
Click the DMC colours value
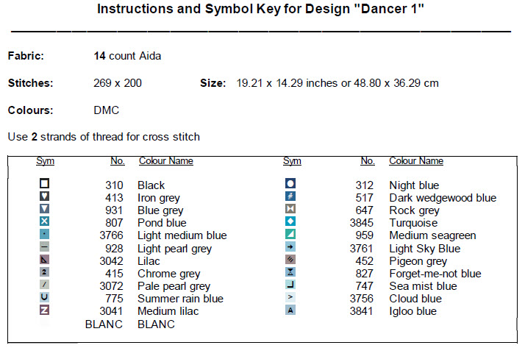click(x=107, y=110)
